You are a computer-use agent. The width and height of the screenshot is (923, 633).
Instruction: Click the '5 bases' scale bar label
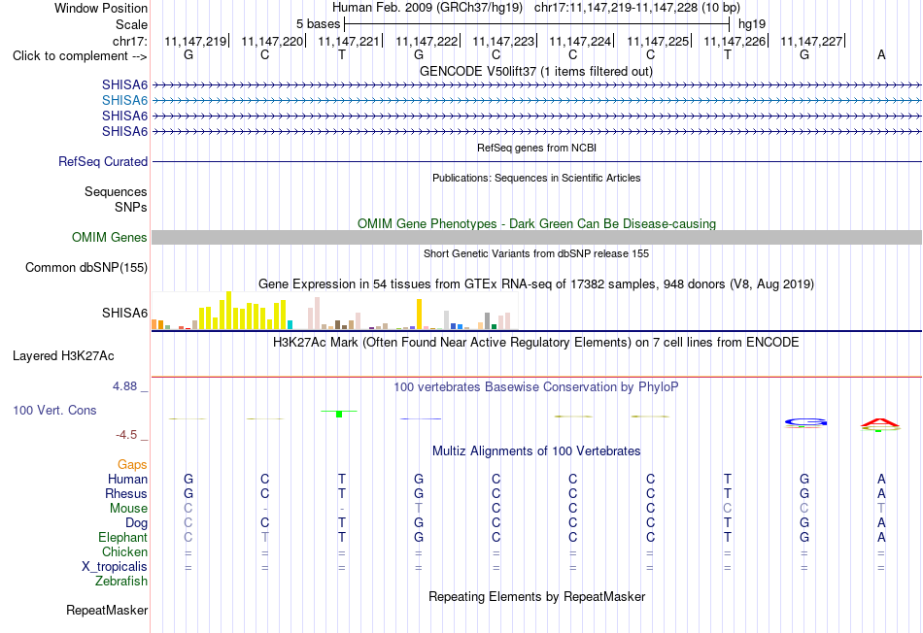(x=318, y=24)
